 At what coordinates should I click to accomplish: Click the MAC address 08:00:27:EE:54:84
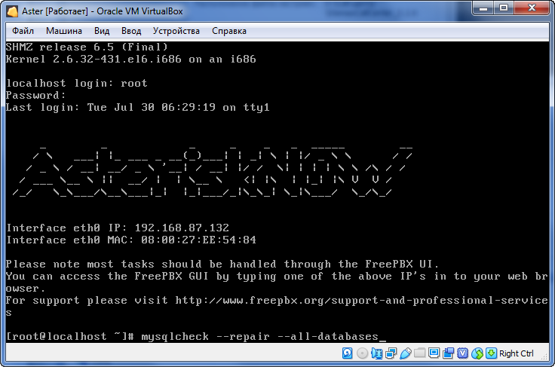pyautogui.click(x=198, y=240)
